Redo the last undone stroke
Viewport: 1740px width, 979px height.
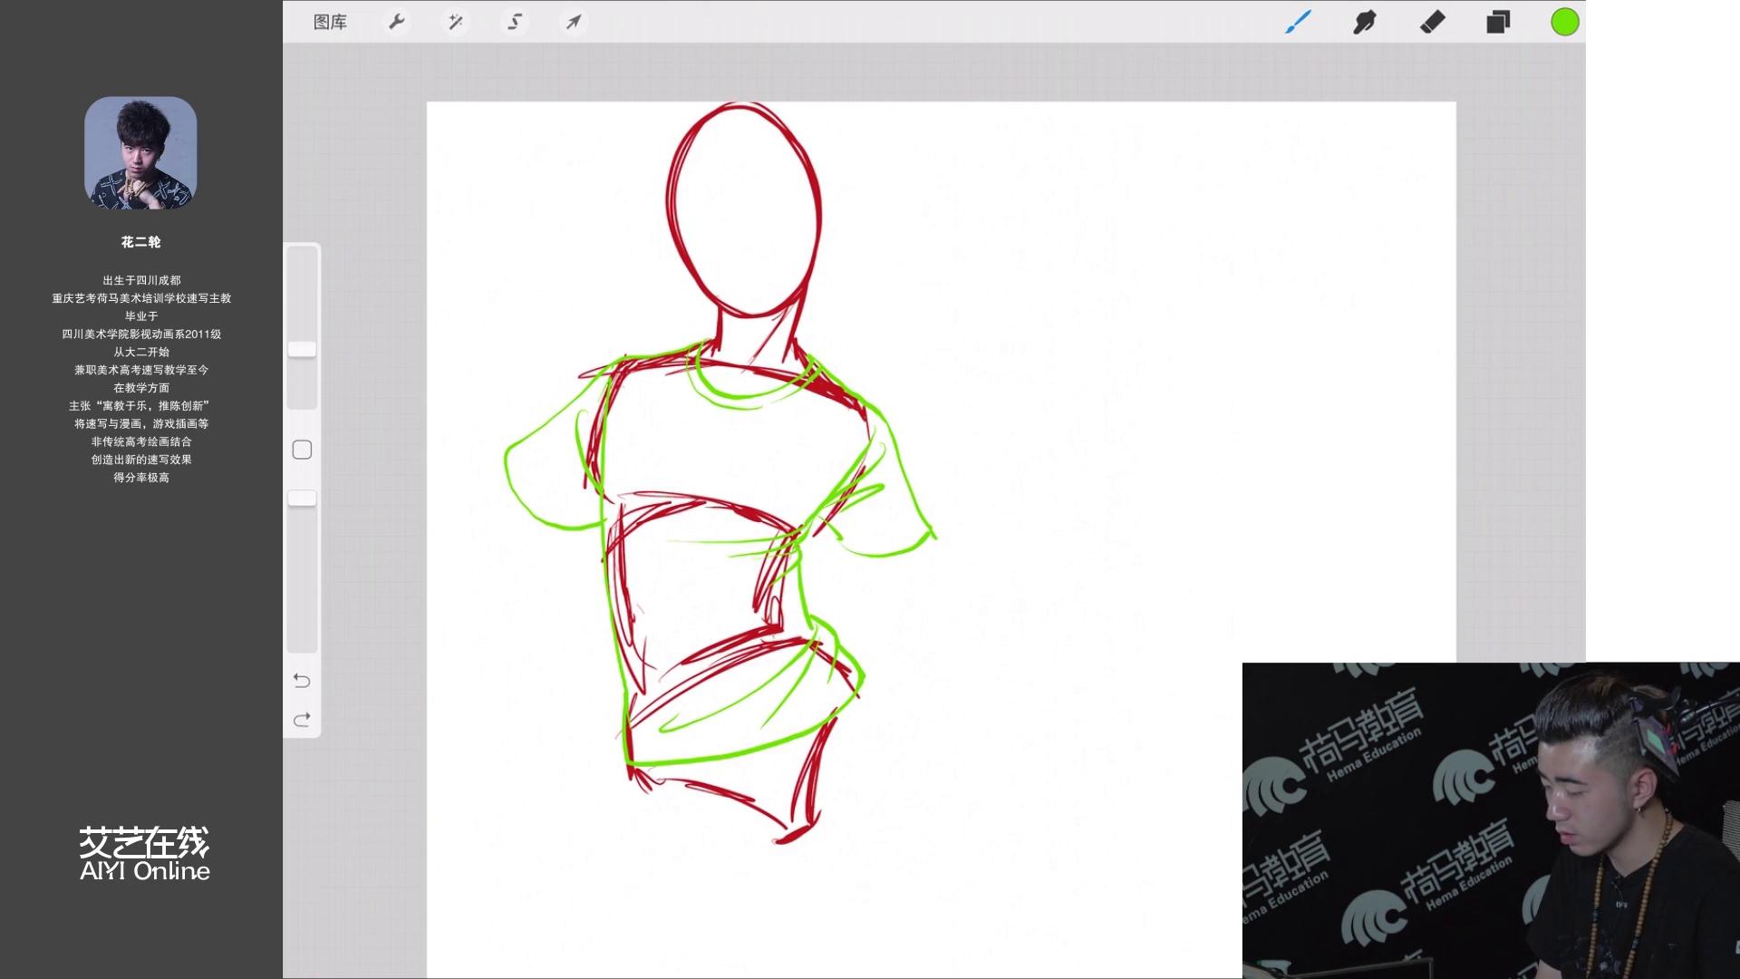coord(302,719)
